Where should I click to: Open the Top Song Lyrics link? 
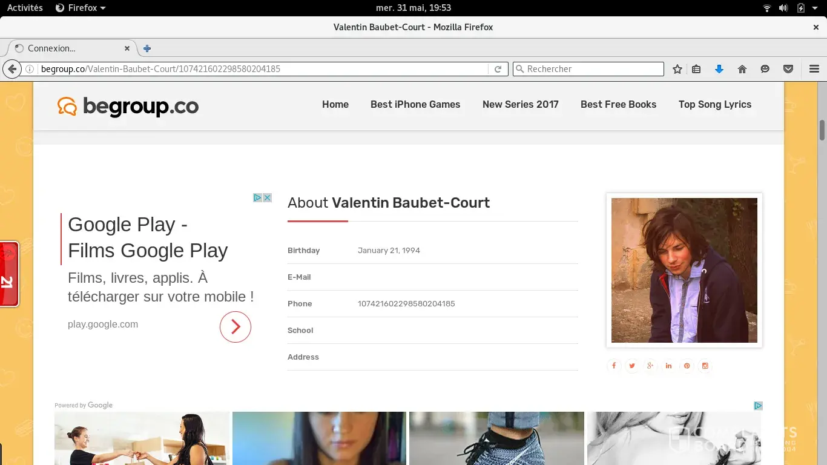(x=714, y=104)
